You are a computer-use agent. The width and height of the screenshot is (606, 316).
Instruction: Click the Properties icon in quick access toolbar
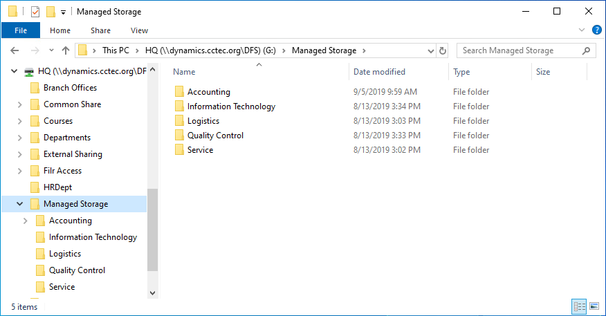coord(35,12)
